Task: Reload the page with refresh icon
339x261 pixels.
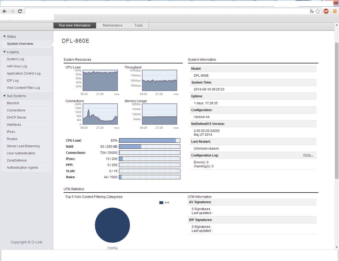Action: click(20, 11)
